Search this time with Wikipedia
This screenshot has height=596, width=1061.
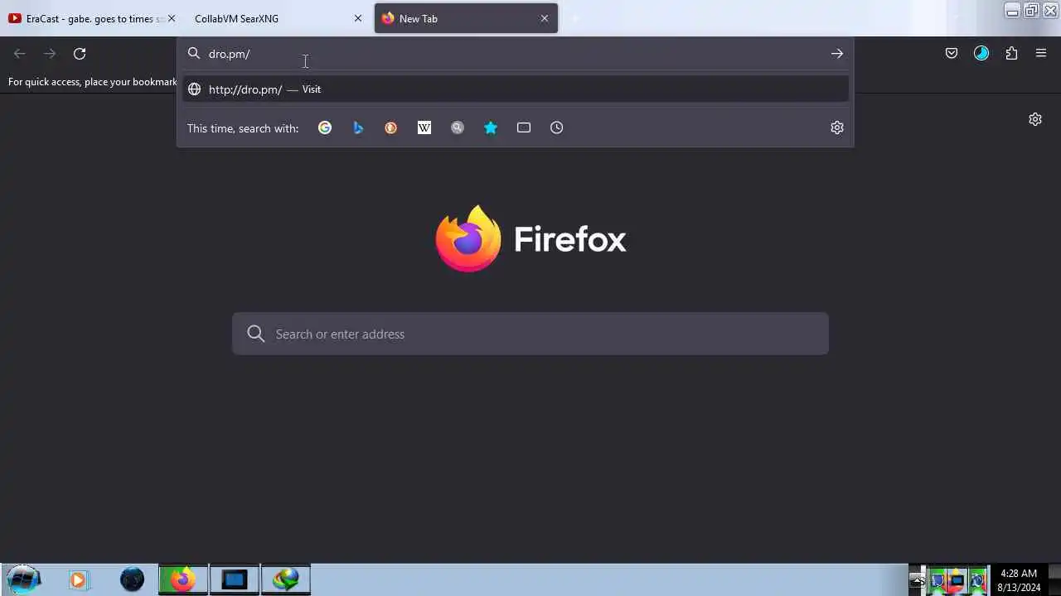[x=424, y=127]
